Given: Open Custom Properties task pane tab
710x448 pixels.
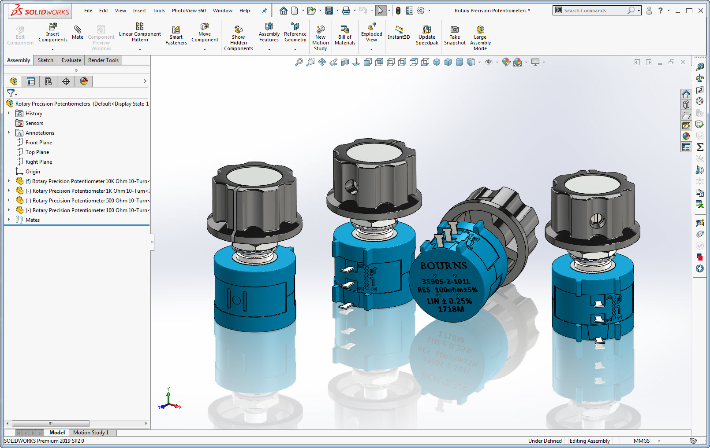Looking at the screenshot, I should tap(686, 147).
